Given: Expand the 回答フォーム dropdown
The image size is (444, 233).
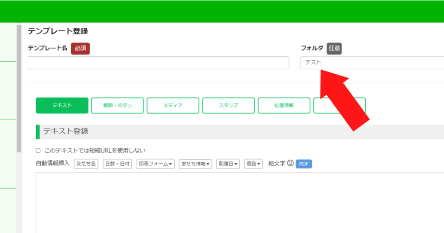Looking at the screenshot, I should click(156, 164).
